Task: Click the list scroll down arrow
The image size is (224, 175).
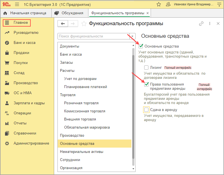Action: click(133, 169)
